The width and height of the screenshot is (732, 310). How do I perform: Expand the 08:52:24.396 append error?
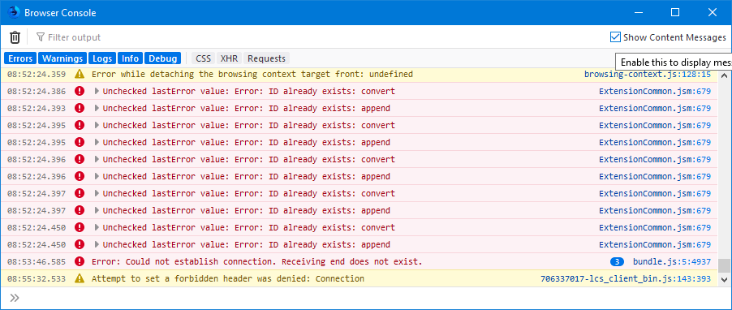97,176
